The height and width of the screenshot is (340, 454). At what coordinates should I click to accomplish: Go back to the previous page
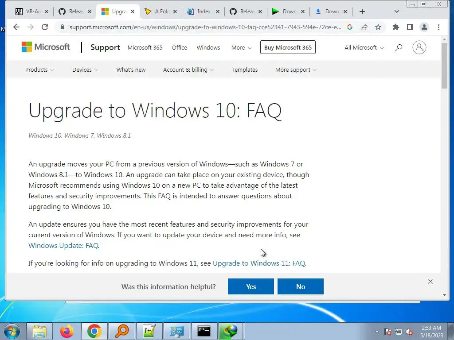point(16,27)
